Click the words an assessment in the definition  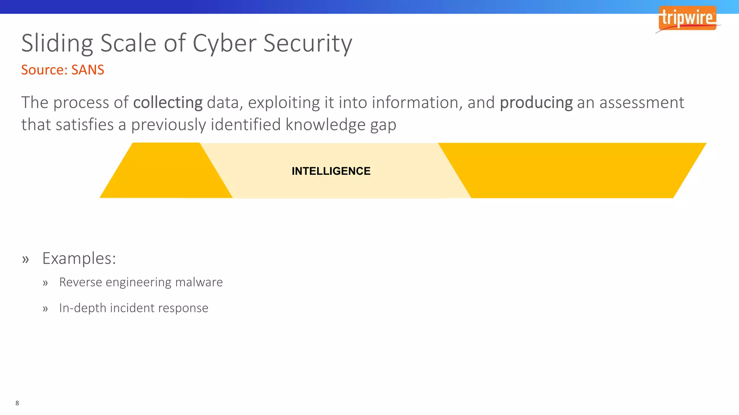click(x=630, y=103)
